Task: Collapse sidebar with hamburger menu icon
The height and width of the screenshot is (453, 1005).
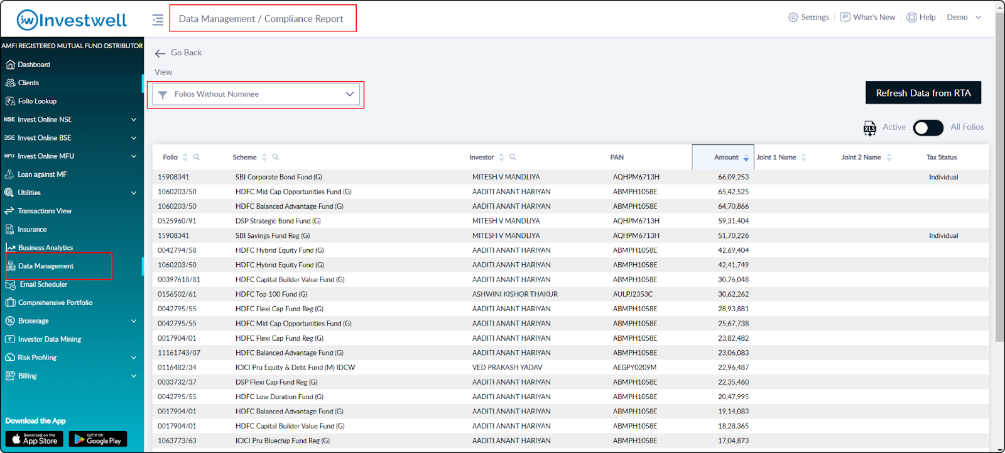Action: [x=158, y=19]
